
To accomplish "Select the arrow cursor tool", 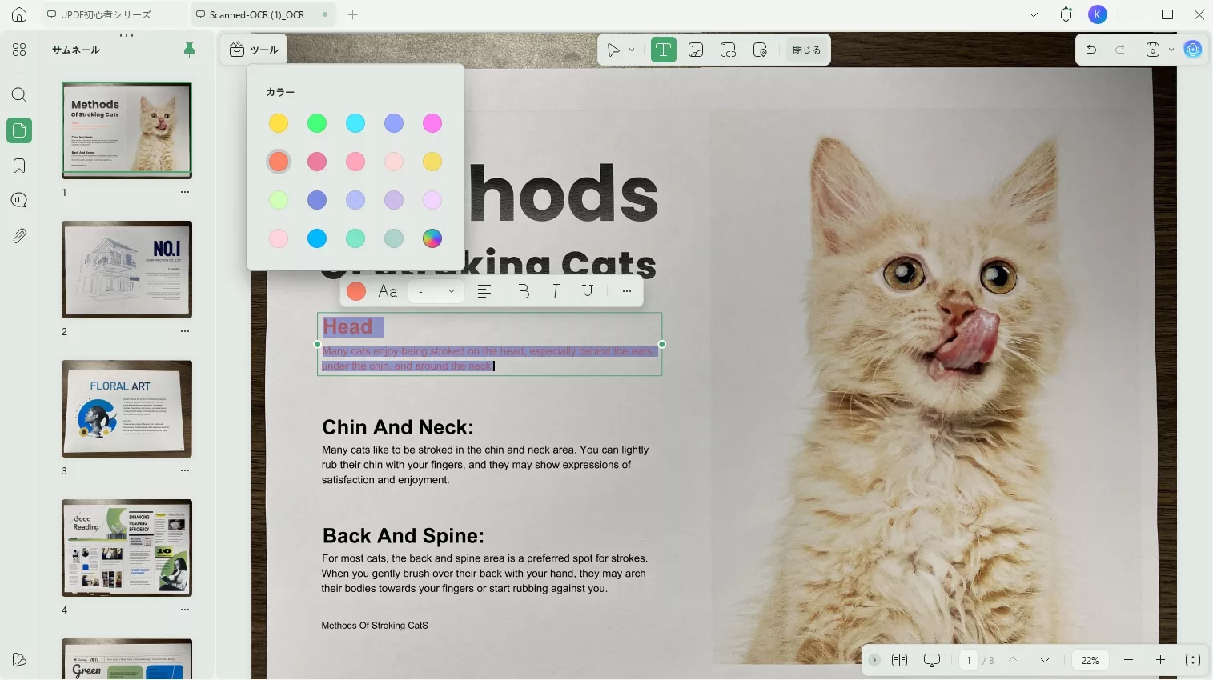I will [613, 50].
